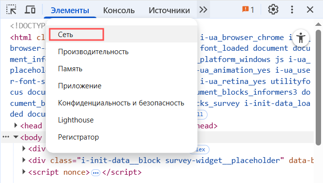This screenshot has width=323, height=183.
Task: Close the DevTools panel
Action: click(x=310, y=9)
